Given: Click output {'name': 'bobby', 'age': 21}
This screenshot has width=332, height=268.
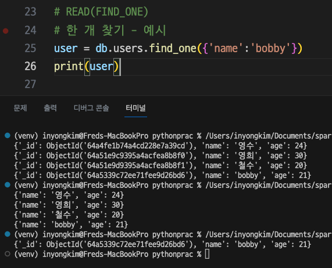Looking at the screenshot, I should click(71, 224).
